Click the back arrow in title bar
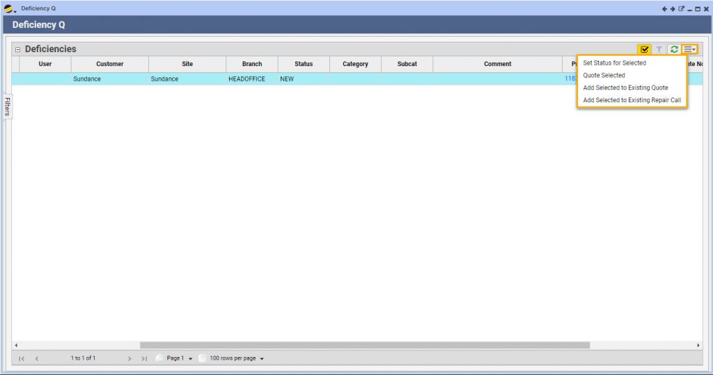 664,8
